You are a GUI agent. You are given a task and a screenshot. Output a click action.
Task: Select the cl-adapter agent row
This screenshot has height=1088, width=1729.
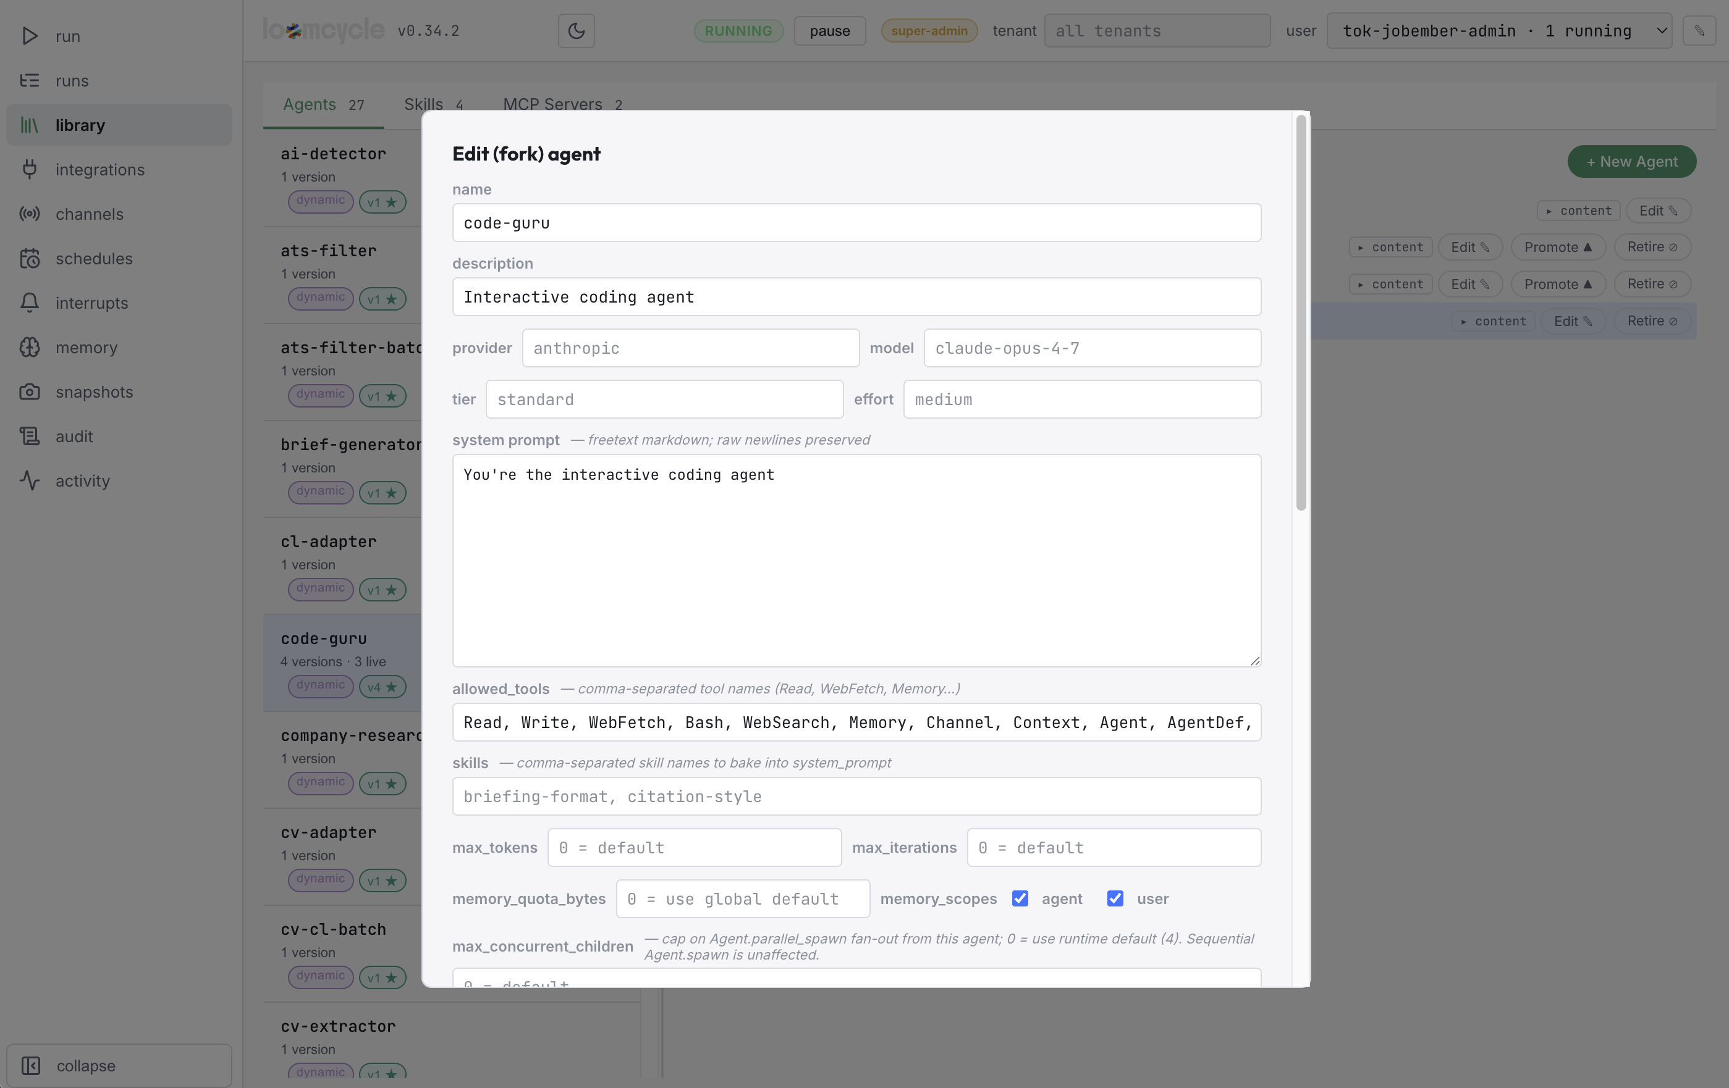tap(342, 566)
